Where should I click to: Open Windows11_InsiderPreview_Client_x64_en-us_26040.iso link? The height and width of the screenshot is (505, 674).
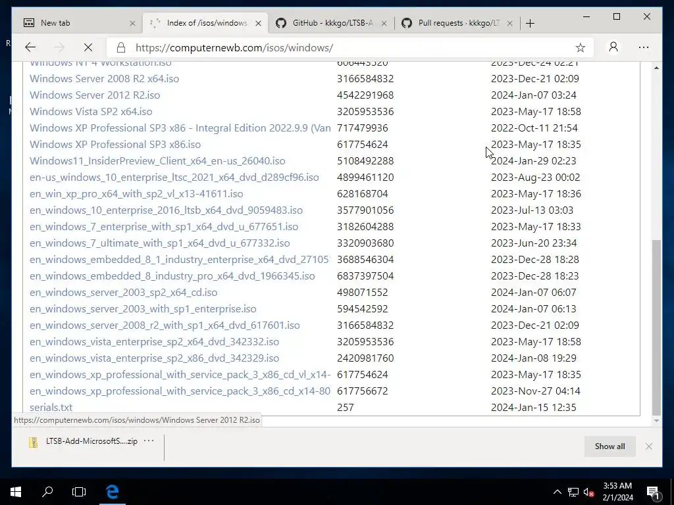(x=157, y=160)
